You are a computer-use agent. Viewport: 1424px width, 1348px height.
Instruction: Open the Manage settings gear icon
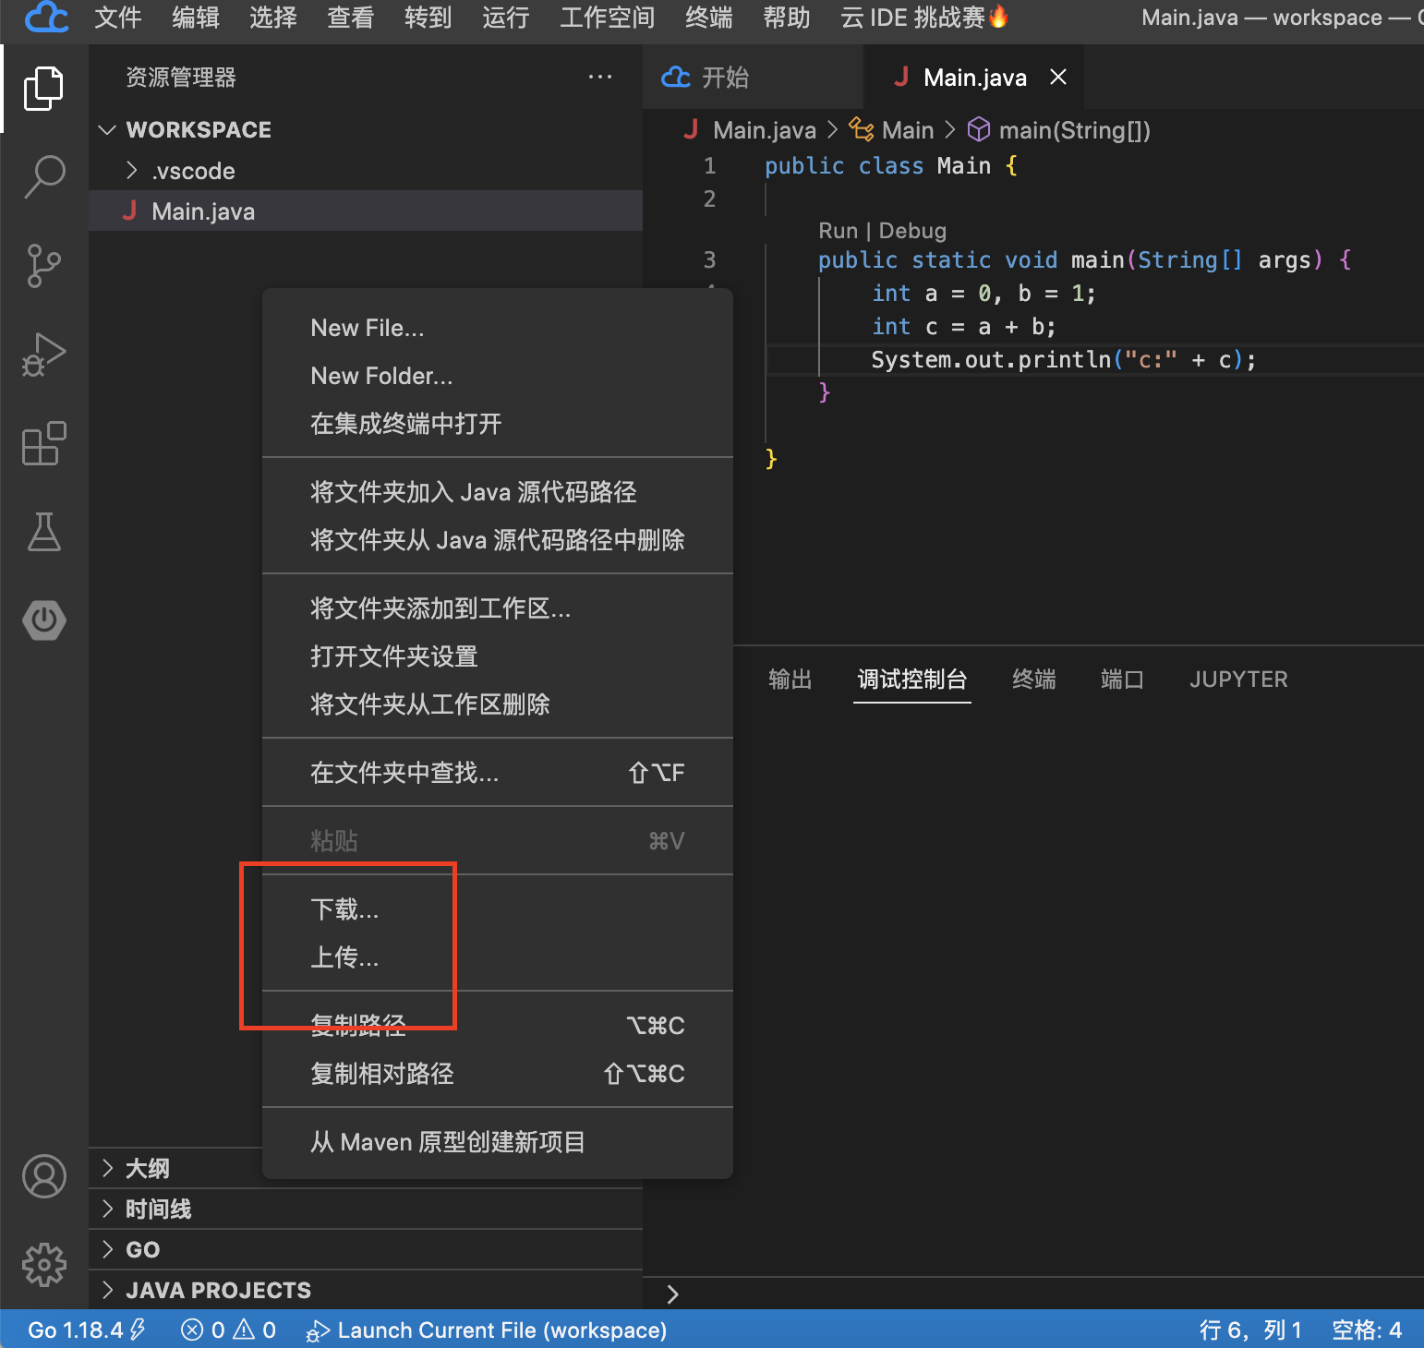coord(43,1265)
